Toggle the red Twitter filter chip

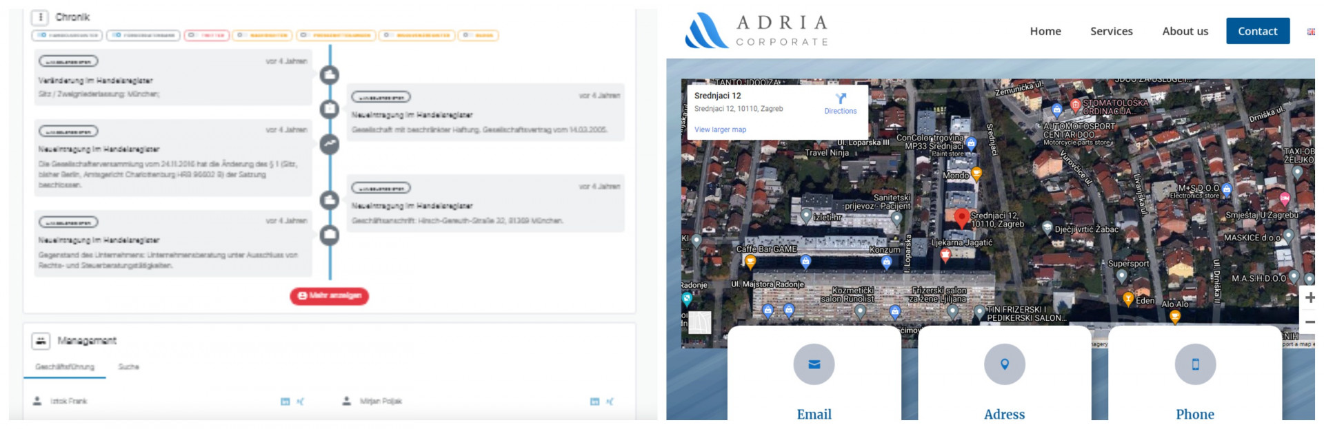(x=206, y=35)
